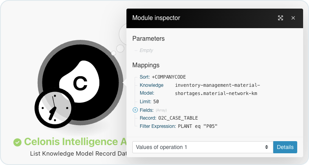The width and height of the screenshot is (309, 165).
Task: Select the Limit mapping entry
Action: (149, 102)
